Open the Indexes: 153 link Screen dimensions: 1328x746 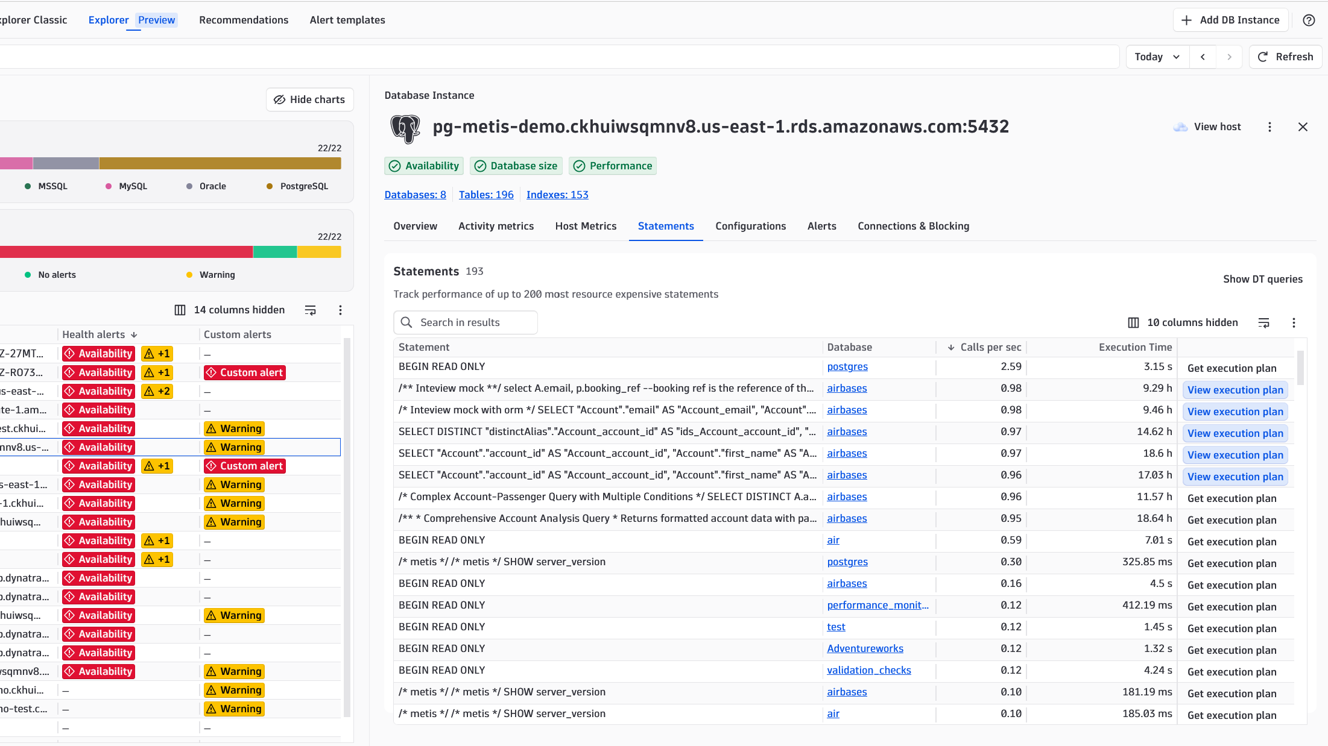(557, 195)
